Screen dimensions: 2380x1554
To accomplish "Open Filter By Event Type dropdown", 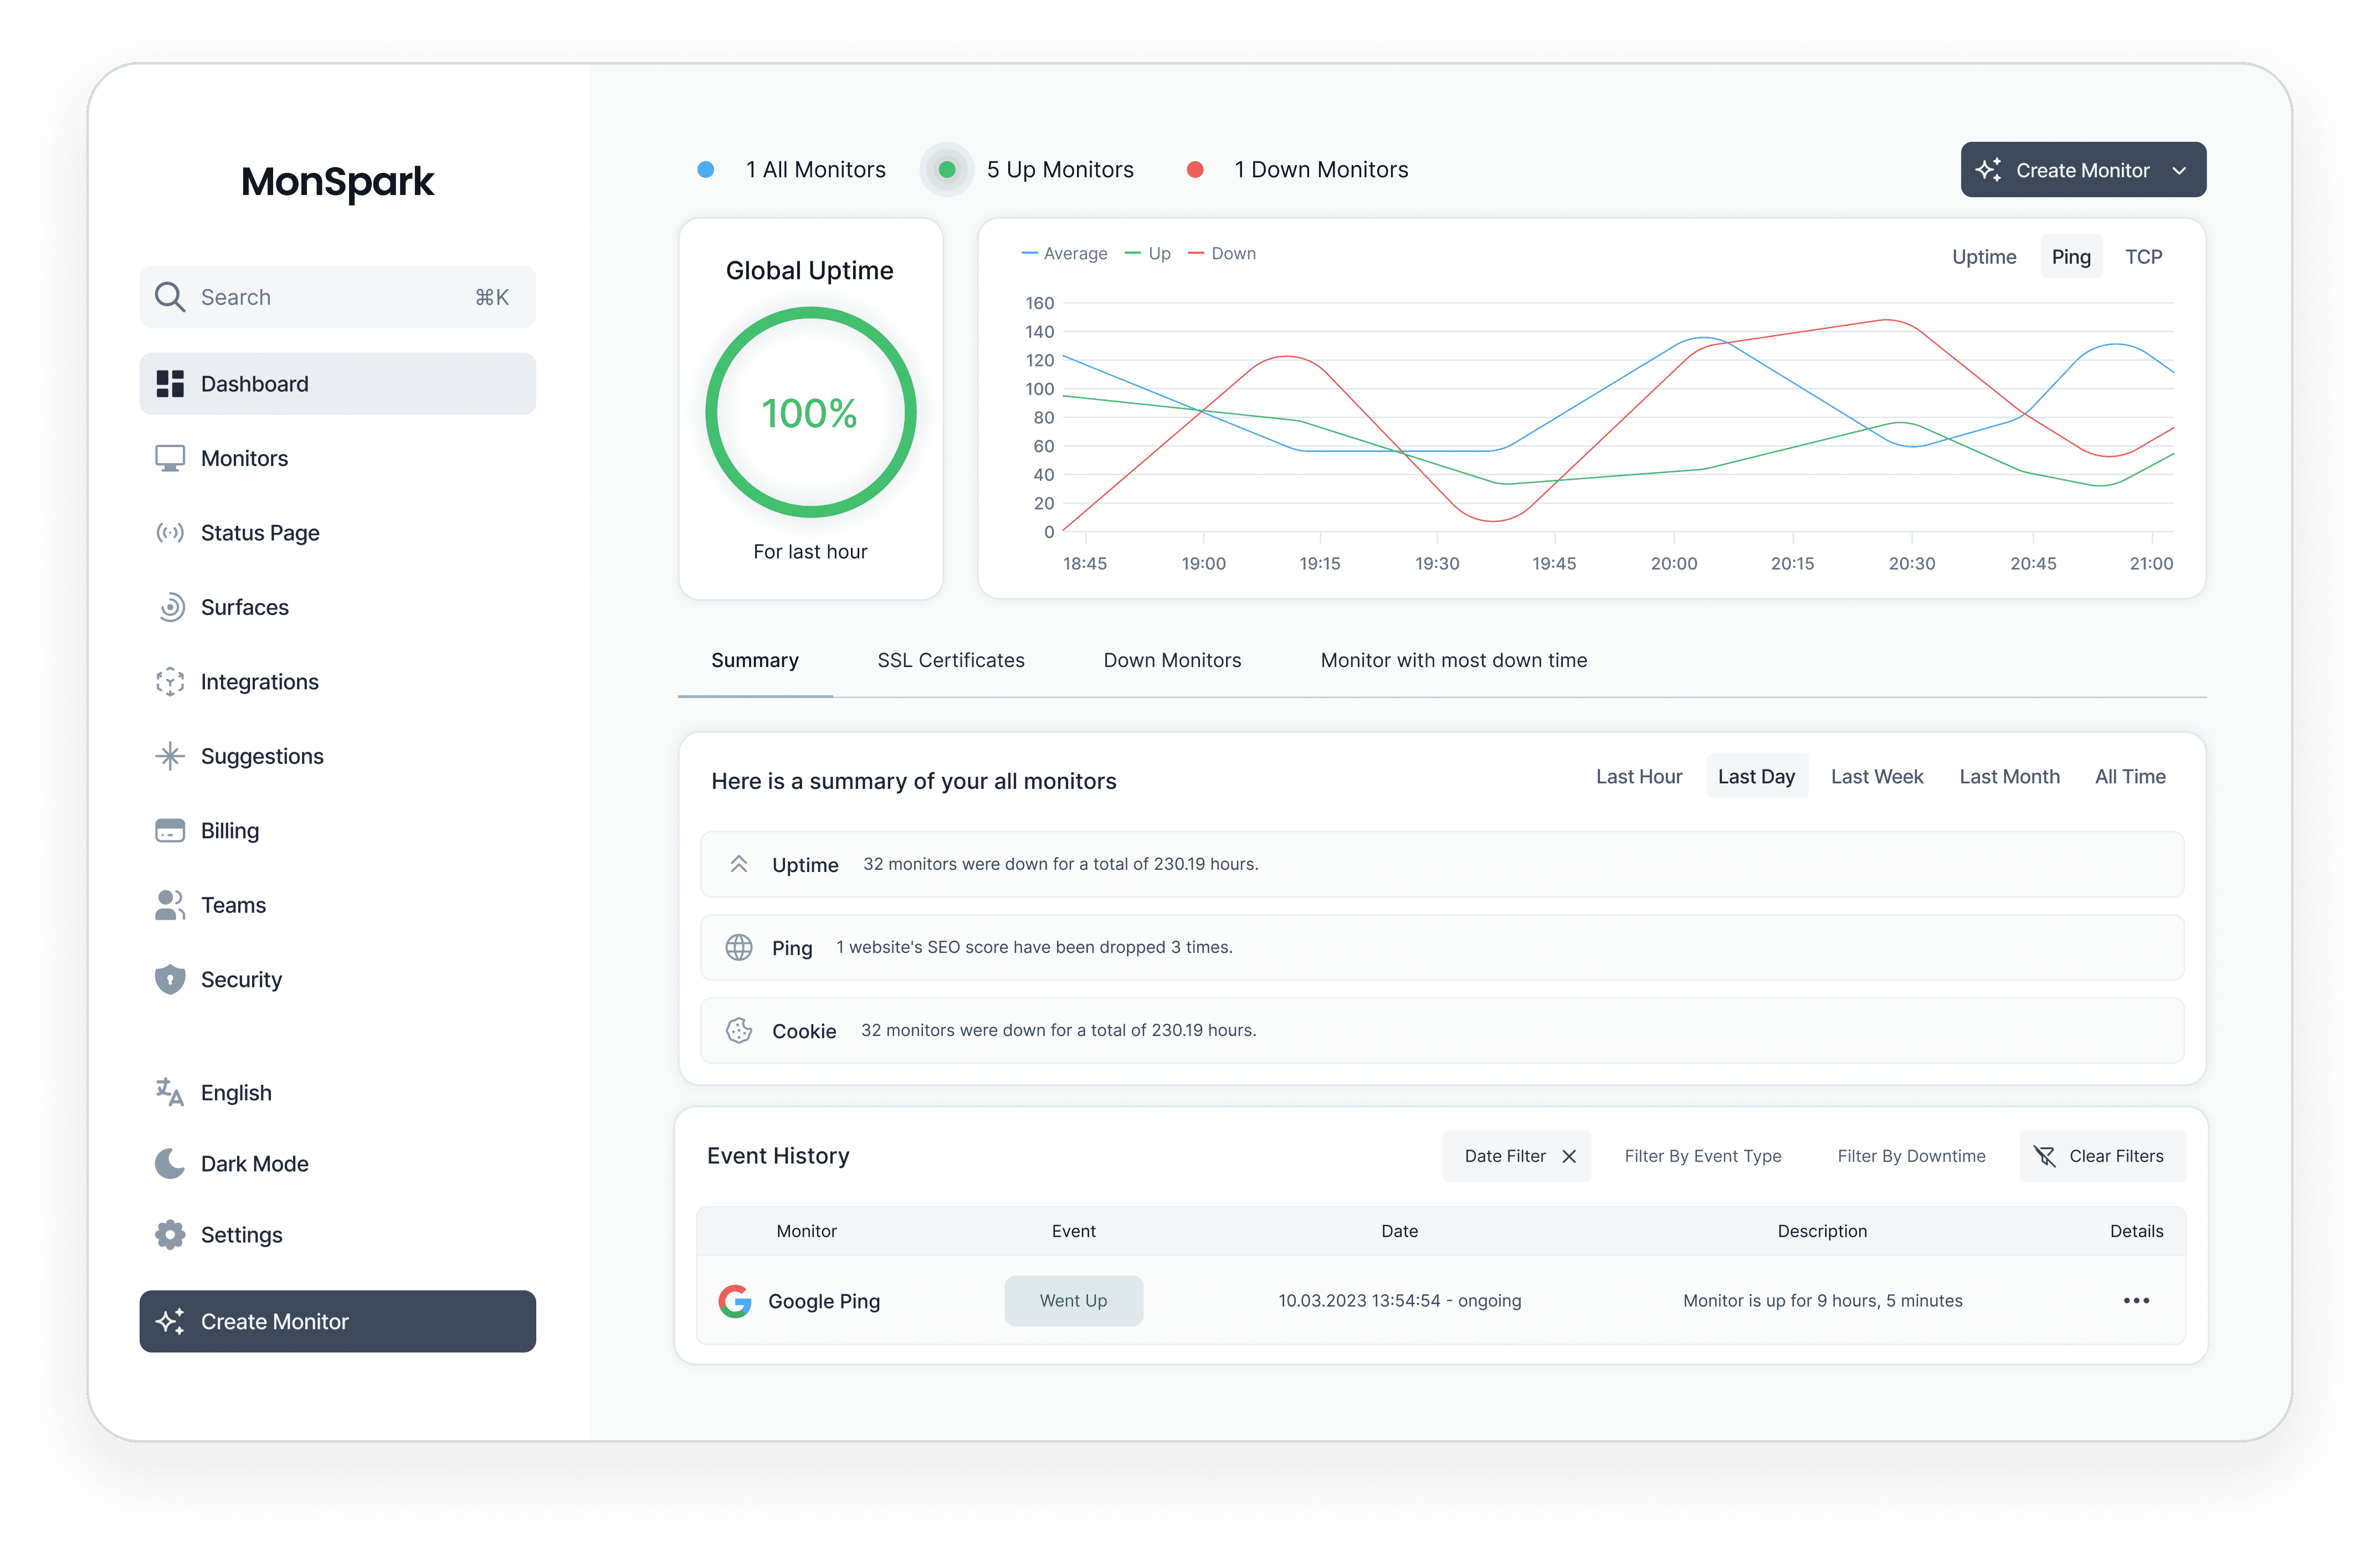I will click(x=1702, y=1156).
